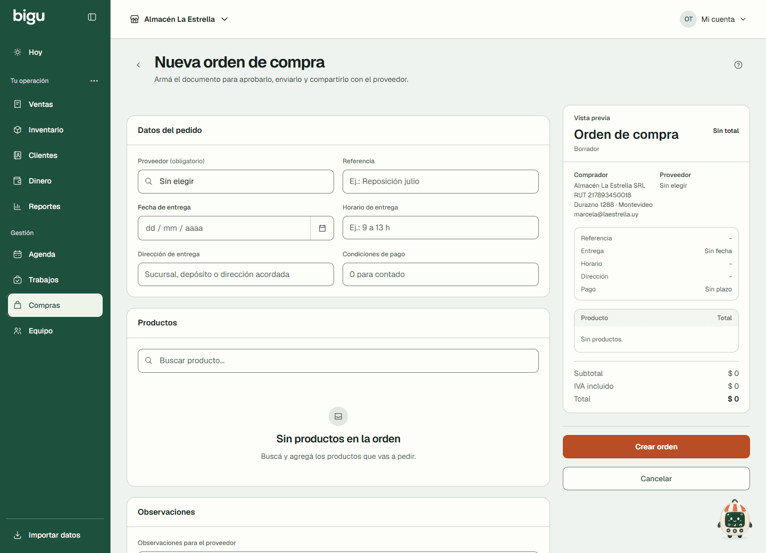The image size is (766, 553).
Task: Click the bigu logo
Action: 29,16
